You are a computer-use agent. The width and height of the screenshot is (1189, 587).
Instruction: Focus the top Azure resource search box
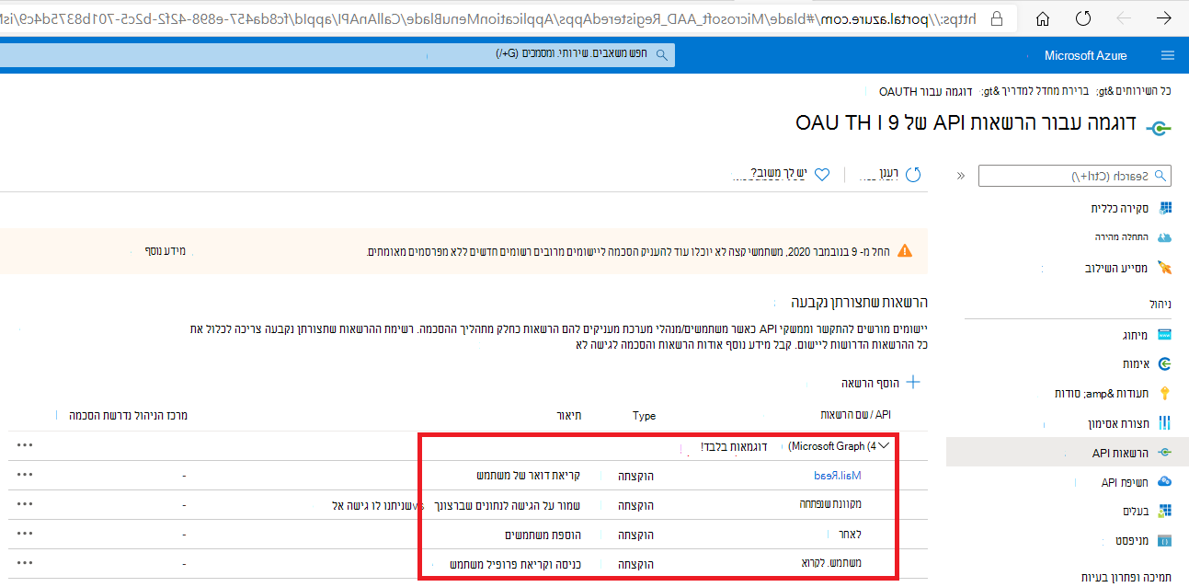click(337, 54)
